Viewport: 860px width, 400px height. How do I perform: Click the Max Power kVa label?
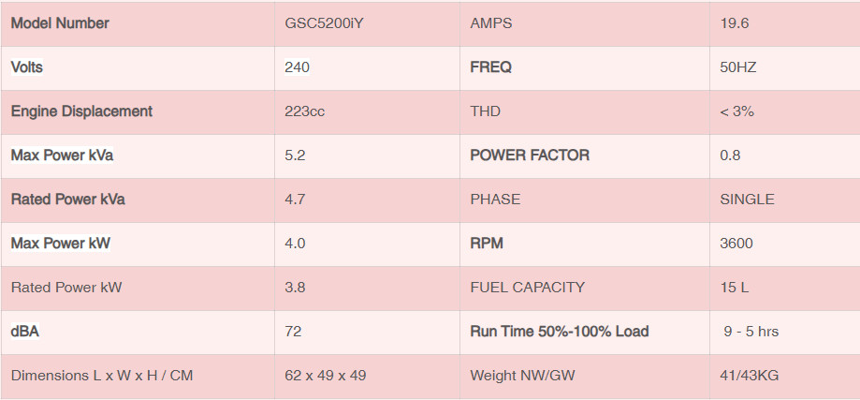click(62, 156)
